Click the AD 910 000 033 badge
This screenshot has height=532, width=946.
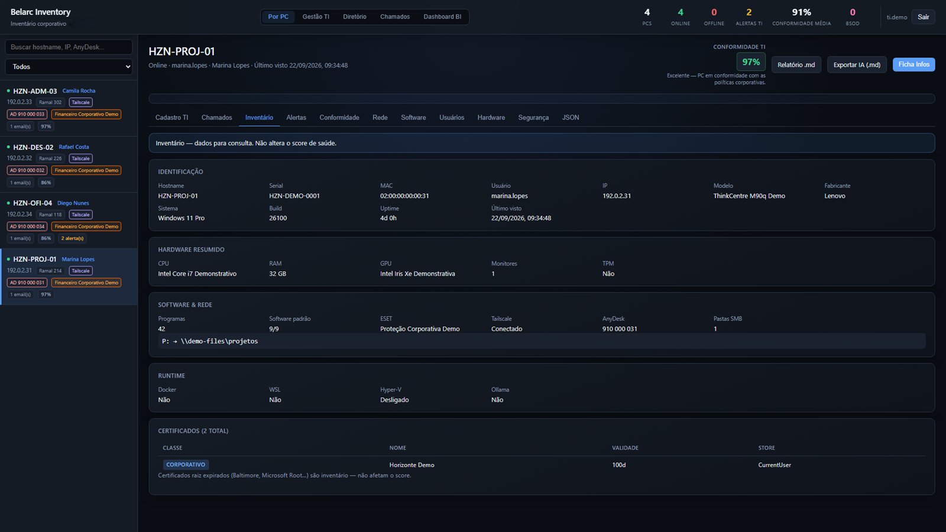pyautogui.click(x=27, y=114)
